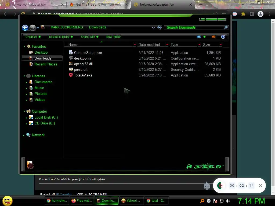Open a new browser tab
275x206 pixels.
[201, 5]
